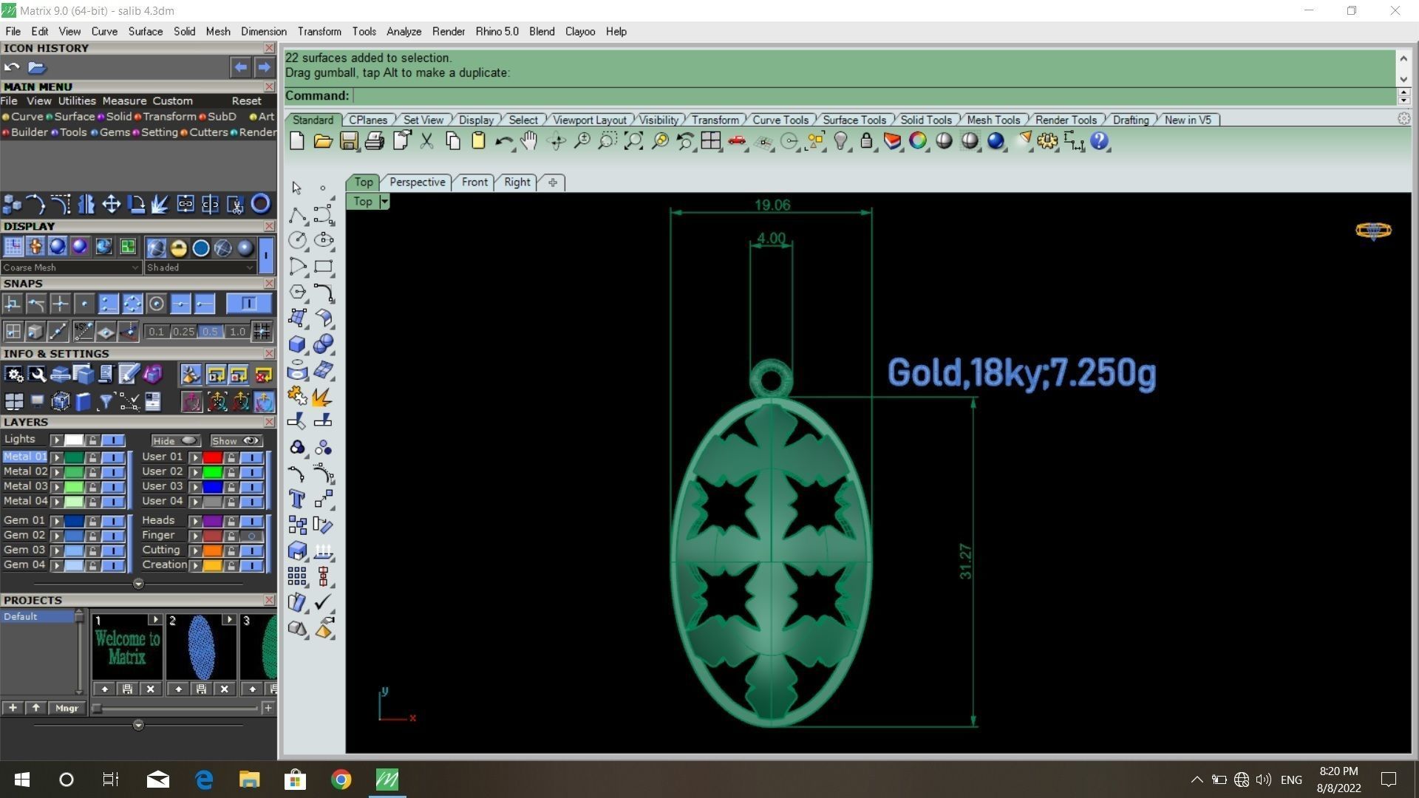The height and width of the screenshot is (798, 1419).
Task: Click the Zoom Extents icon
Action: click(x=633, y=141)
